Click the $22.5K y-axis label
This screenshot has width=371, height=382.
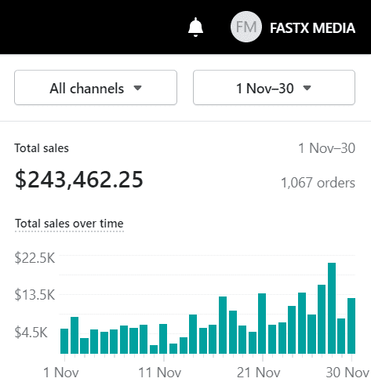[x=35, y=258]
